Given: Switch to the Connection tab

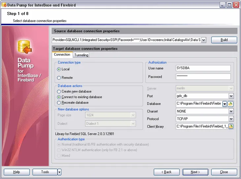Looking at the screenshot, I should point(62,55).
